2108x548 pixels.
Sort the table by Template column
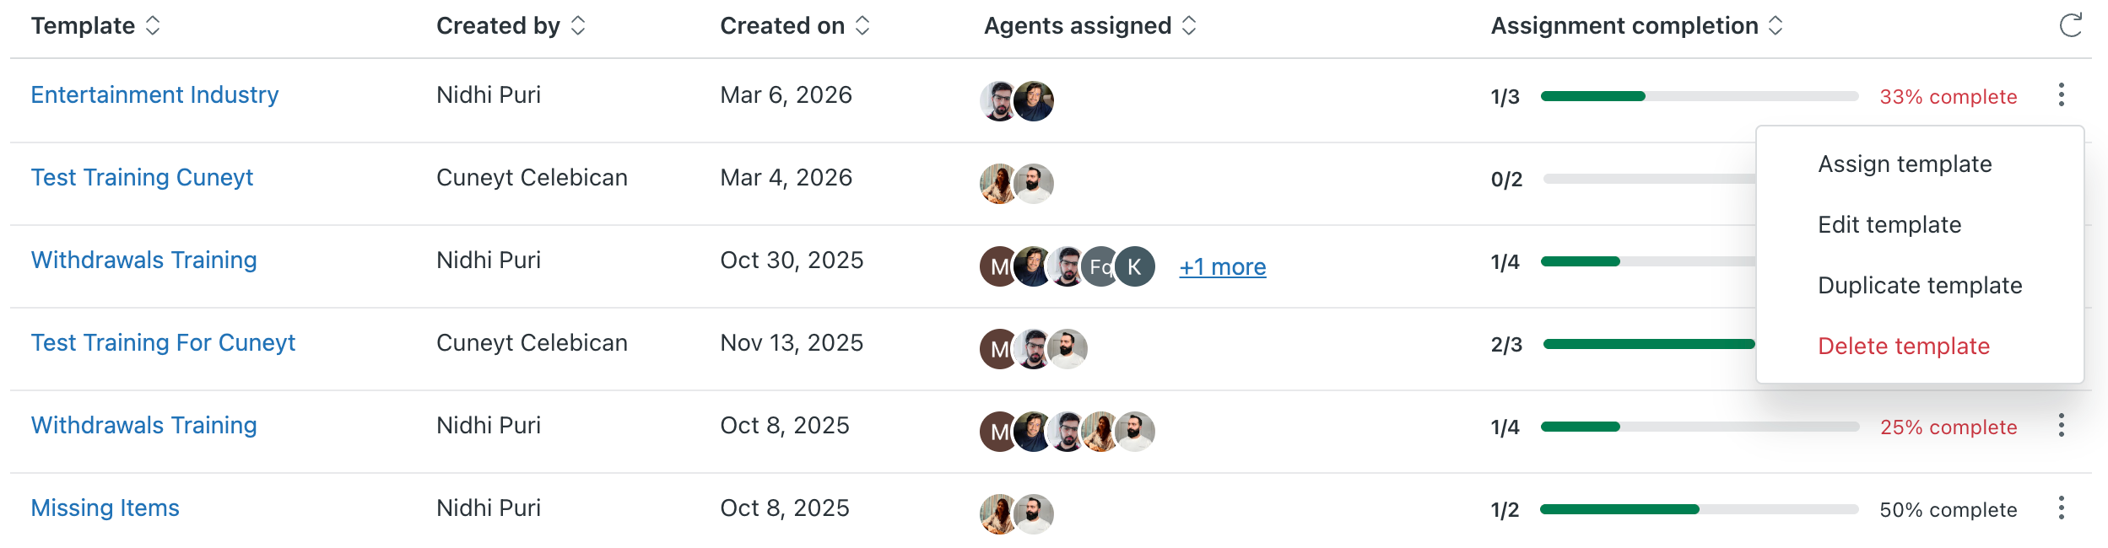(153, 25)
